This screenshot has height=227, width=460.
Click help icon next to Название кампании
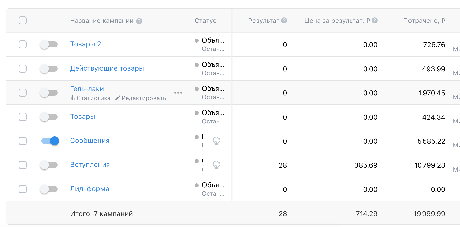click(x=139, y=21)
